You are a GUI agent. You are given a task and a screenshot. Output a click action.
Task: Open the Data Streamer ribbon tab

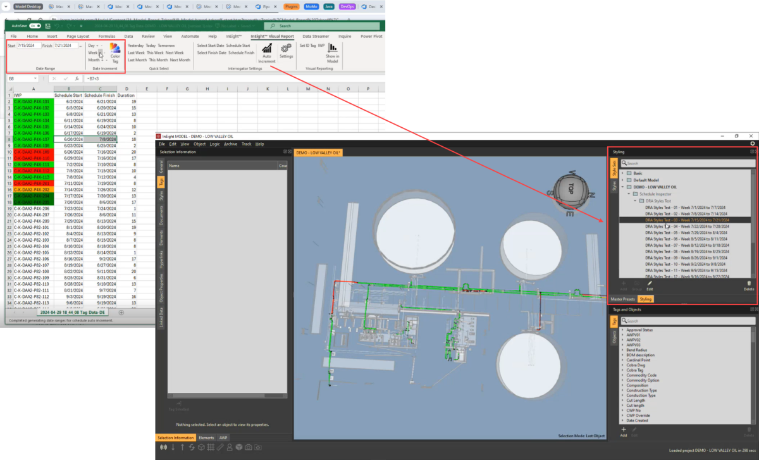316,37
